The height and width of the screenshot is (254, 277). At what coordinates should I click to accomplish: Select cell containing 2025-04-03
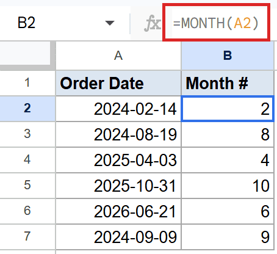118,160
